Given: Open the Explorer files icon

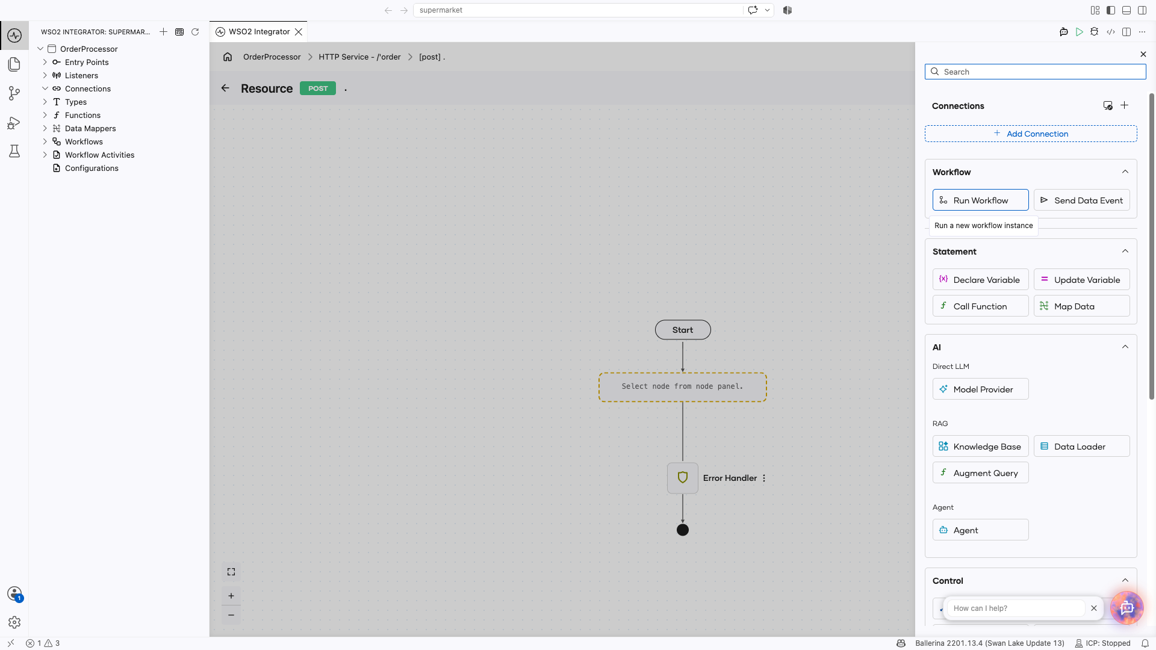Looking at the screenshot, I should pos(14,64).
